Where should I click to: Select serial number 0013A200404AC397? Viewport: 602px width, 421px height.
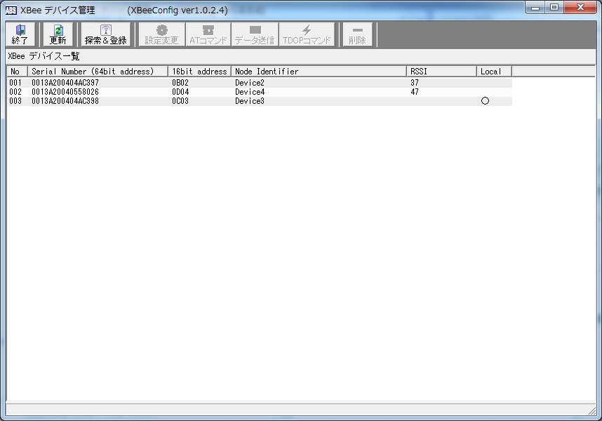click(x=65, y=83)
